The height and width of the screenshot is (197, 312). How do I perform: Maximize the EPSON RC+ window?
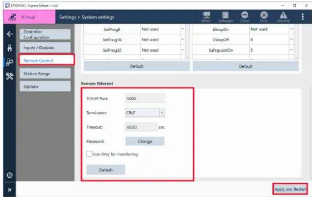[295, 6]
